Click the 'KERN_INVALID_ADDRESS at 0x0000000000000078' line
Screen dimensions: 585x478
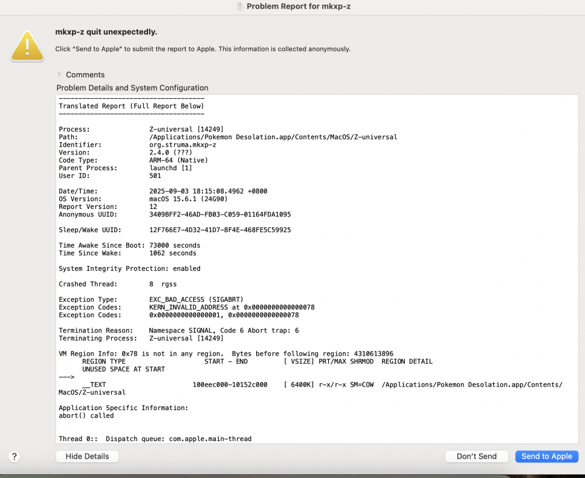tap(232, 307)
